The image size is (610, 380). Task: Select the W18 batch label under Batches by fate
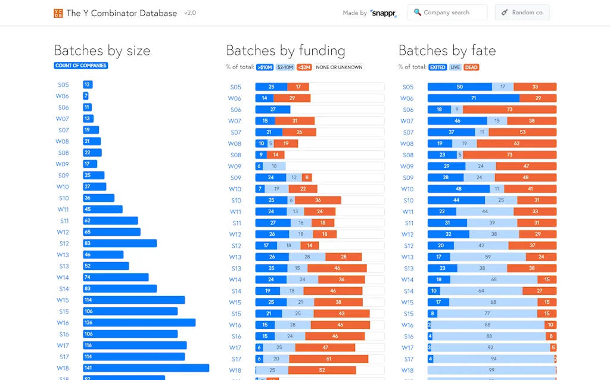click(x=407, y=370)
